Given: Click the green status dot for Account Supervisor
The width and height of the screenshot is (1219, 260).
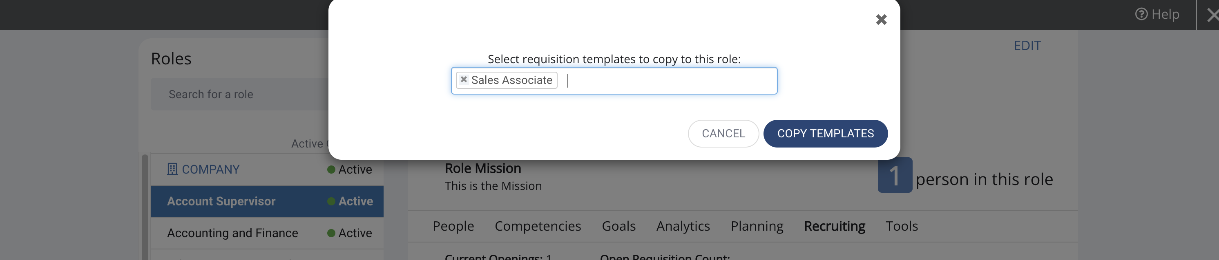Looking at the screenshot, I should coord(331,201).
